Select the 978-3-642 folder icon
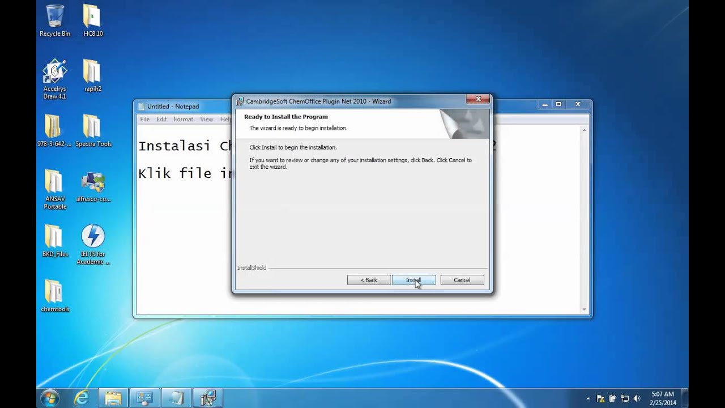 click(55, 131)
